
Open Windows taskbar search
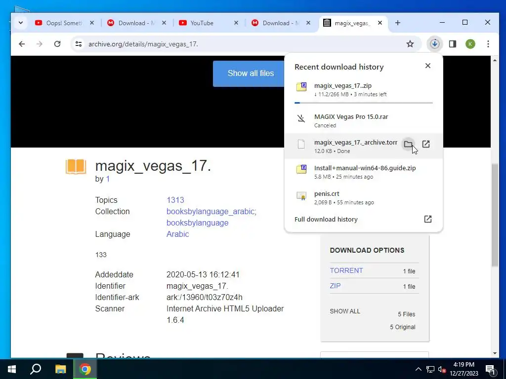pyautogui.click(x=36, y=369)
